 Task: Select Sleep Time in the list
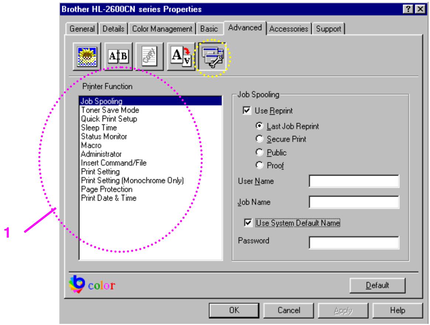coord(150,127)
